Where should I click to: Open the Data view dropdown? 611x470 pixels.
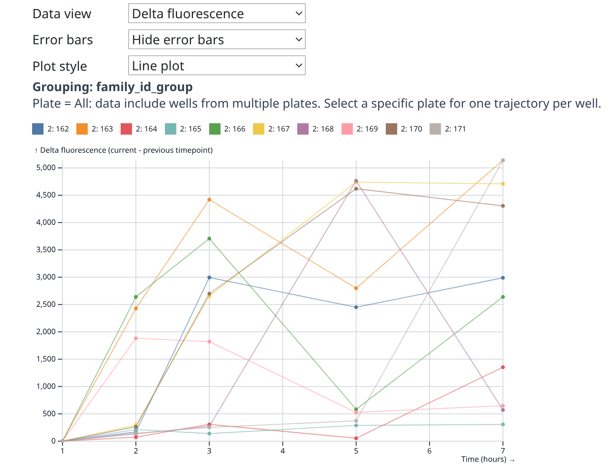point(217,13)
